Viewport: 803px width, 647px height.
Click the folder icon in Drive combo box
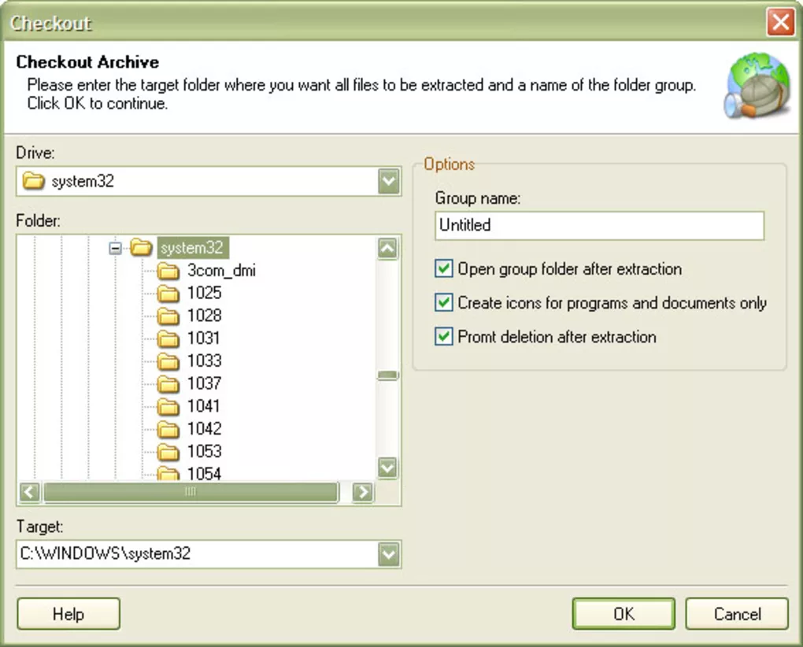pyautogui.click(x=33, y=181)
